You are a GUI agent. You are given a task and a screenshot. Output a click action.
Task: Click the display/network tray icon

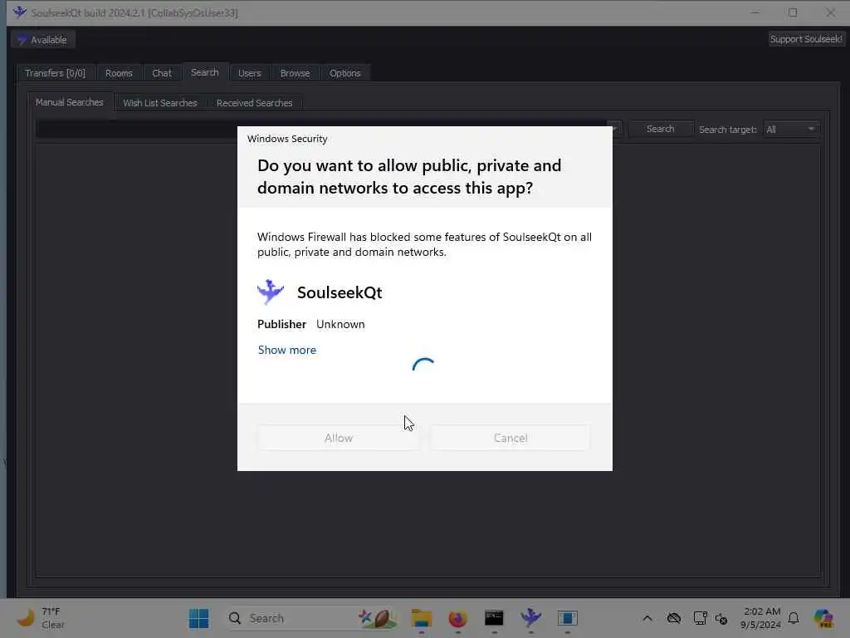coord(700,618)
